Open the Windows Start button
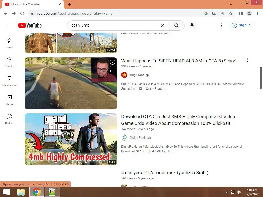The image size is (263, 197). point(6,192)
